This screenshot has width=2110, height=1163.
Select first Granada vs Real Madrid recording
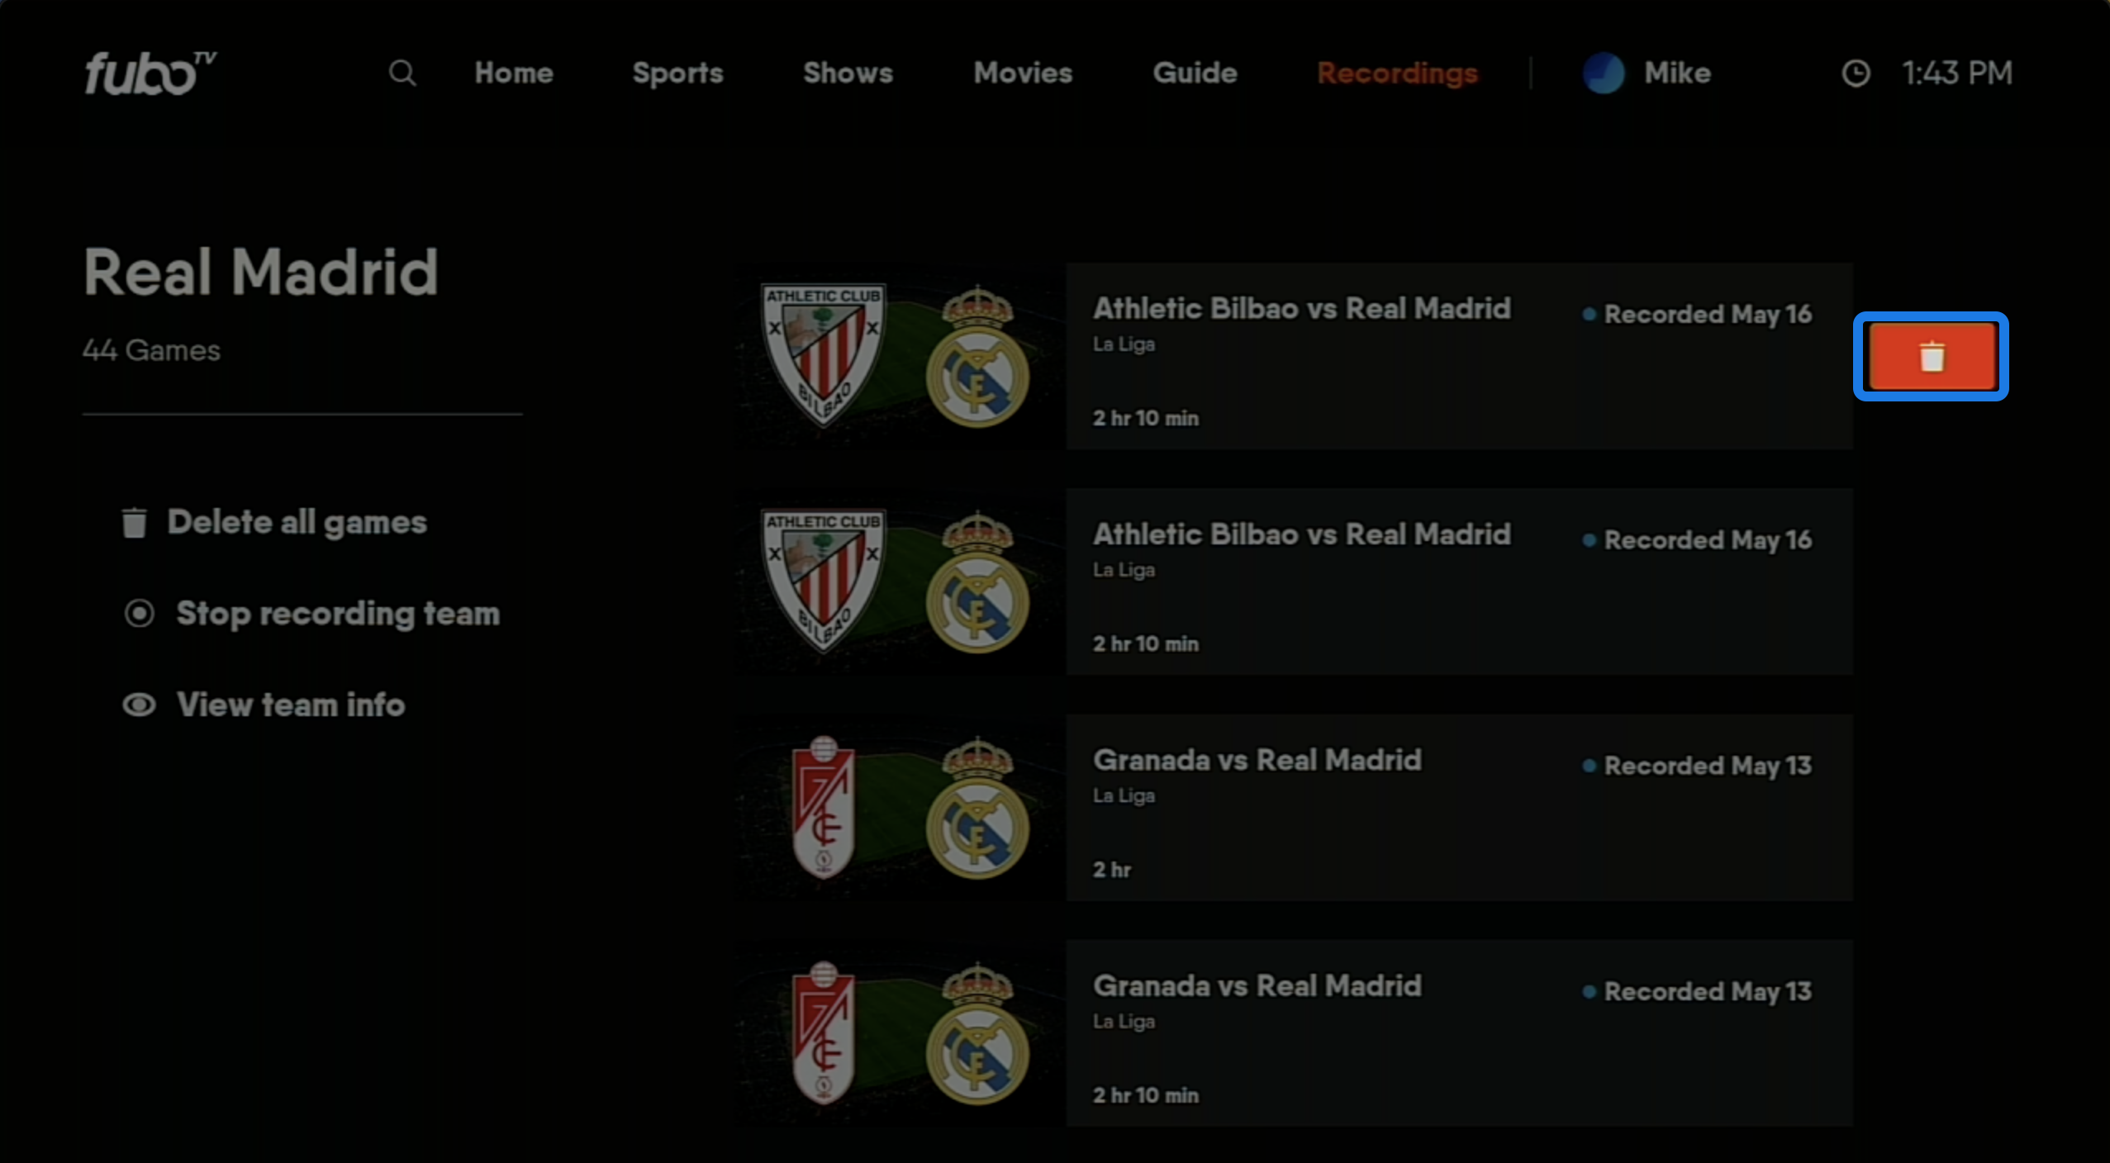pyautogui.click(x=1457, y=808)
